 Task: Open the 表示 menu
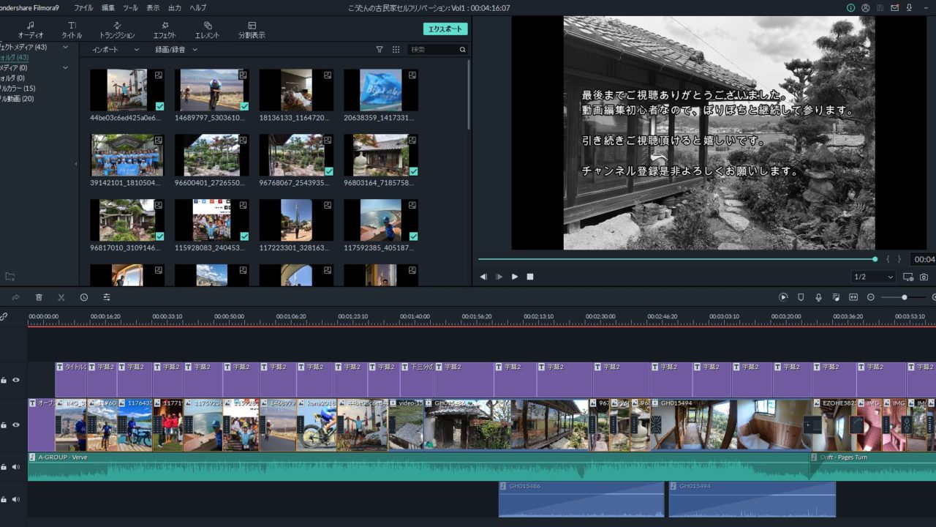click(153, 7)
